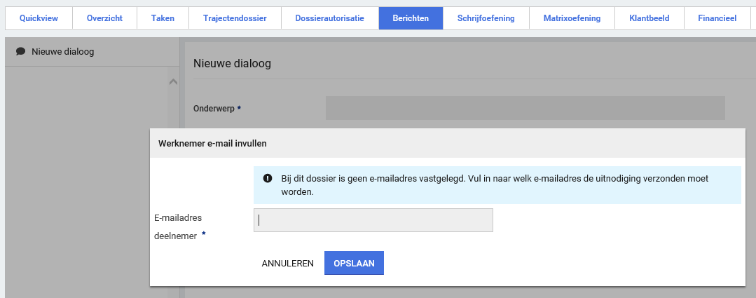Click the exclamation info icon in the notice
756x298 pixels.
[x=267, y=179]
